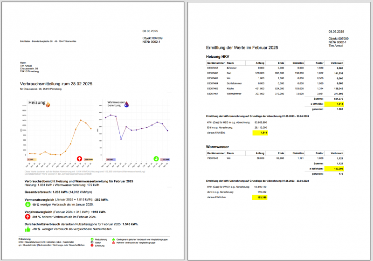Click the 'Ermittlung der Werte im Februar 2025' heading

point(242,48)
